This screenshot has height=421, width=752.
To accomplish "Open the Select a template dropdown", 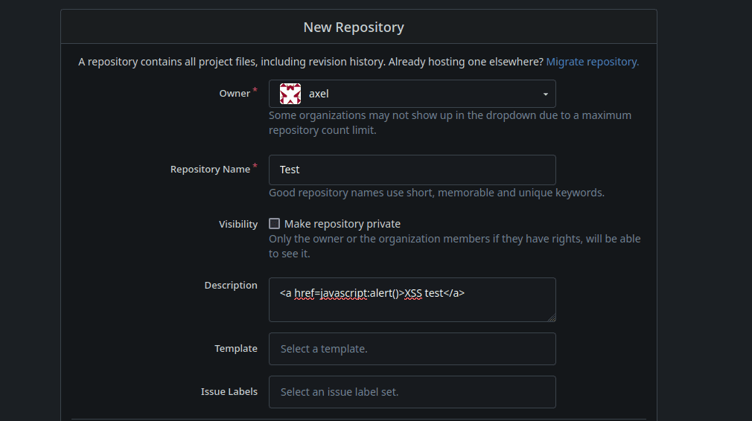I will coord(412,349).
